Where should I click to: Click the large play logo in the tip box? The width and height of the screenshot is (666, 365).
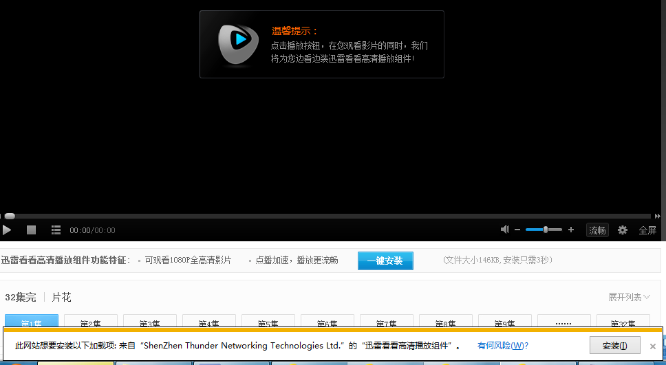(x=238, y=44)
